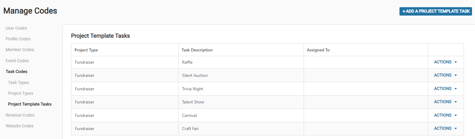The height and width of the screenshot is (139, 475).
Task: Go to User Codes section
Action: [16, 28]
